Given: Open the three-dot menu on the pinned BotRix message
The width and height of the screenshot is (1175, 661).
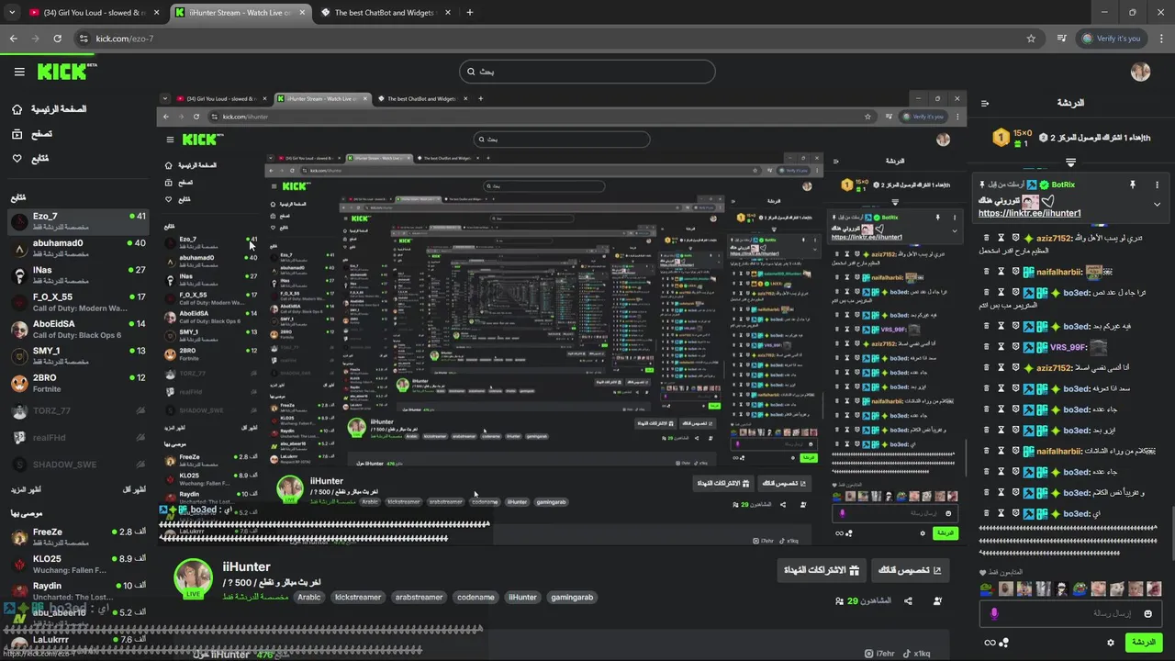Looking at the screenshot, I should (1157, 185).
